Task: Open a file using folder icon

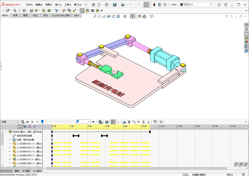Action: (107, 5)
